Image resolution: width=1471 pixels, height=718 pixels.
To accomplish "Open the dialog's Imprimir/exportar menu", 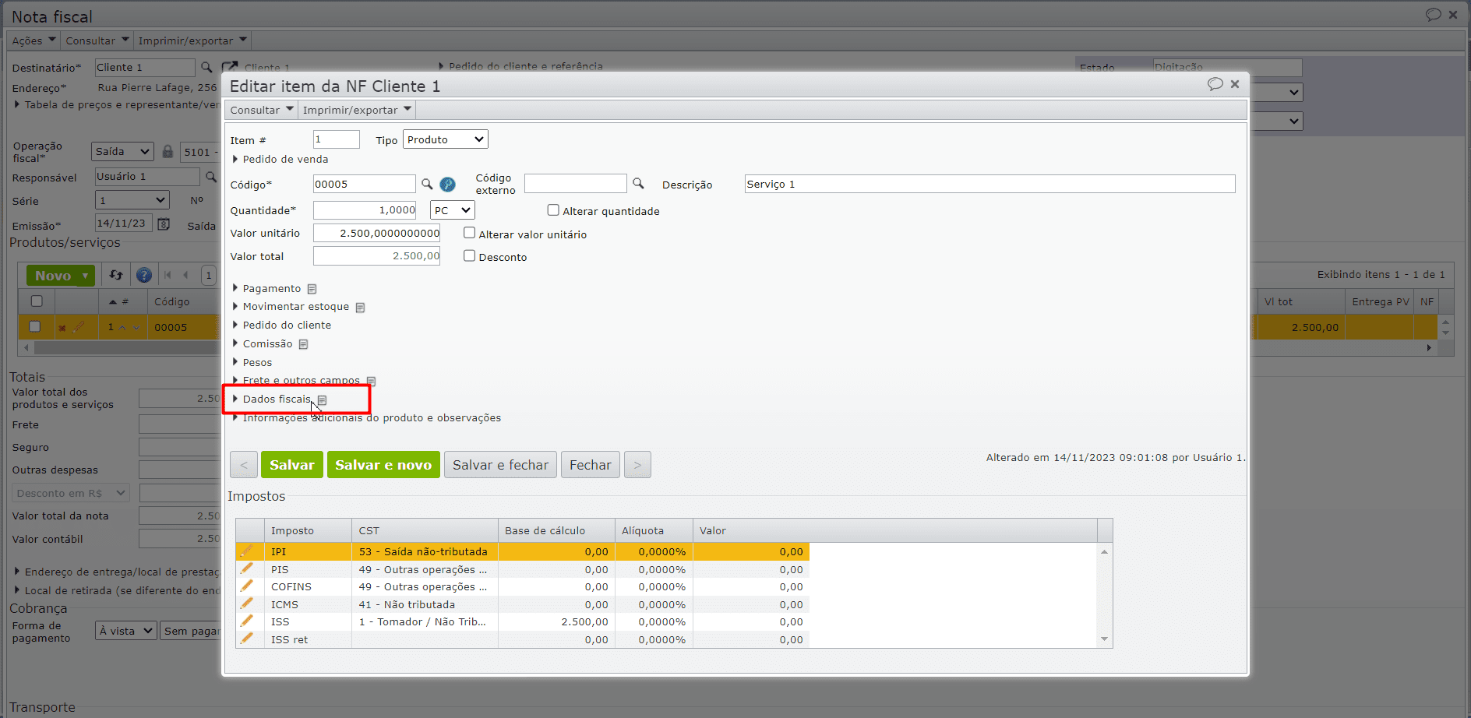I will tap(356, 110).
